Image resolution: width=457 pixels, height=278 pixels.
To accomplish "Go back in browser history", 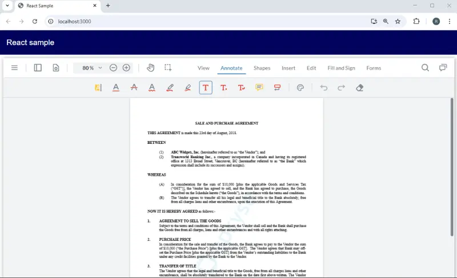I will [8, 21].
